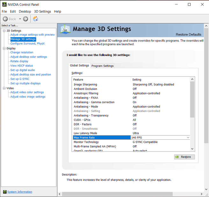Open the Desktop menu
This screenshot has width=209, height=197.
pyautogui.click(x=25, y=11)
